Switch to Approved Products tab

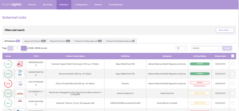(x=35, y=41)
